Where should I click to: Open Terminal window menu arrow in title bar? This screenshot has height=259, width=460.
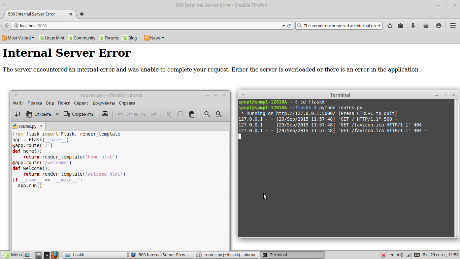coord(243,95)
